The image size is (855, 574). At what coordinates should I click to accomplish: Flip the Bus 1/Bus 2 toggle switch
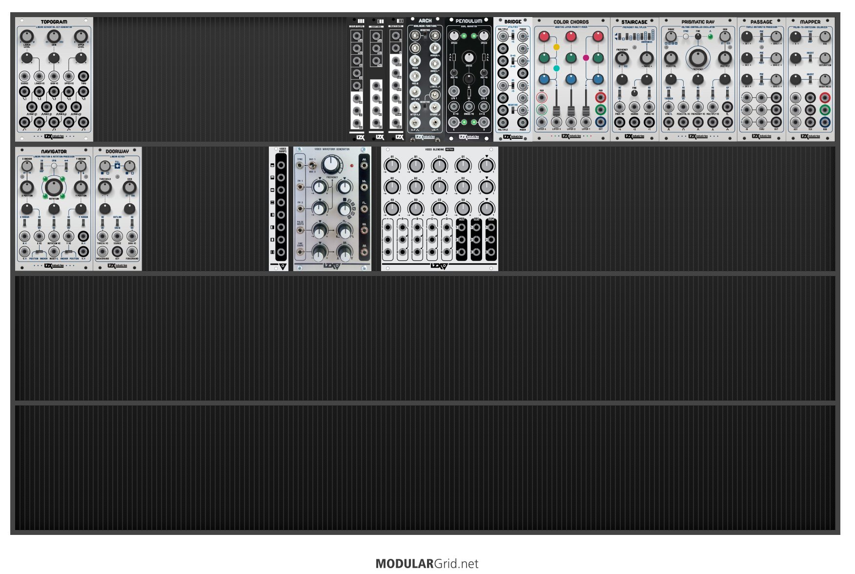[311, 166]
